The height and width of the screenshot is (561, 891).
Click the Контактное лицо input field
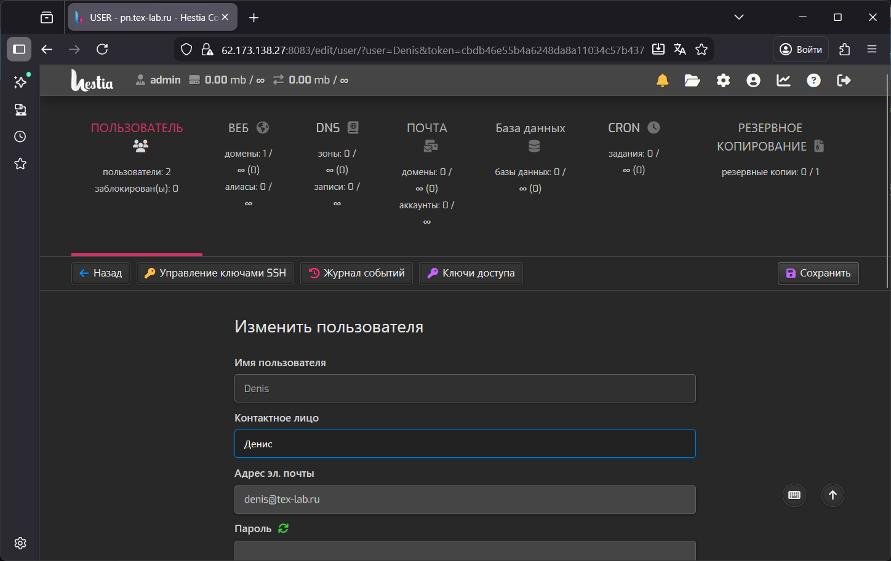(x=465, y=444)
